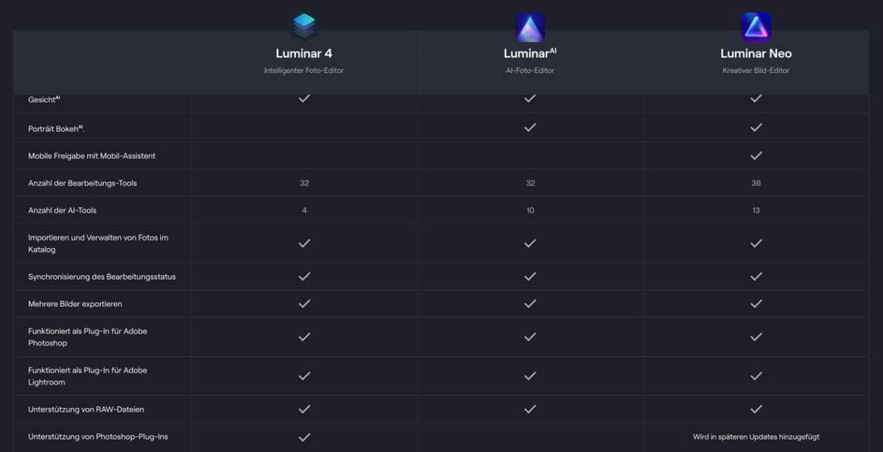Click the Luminar 4 stacked layers logo

click(304, 27)
